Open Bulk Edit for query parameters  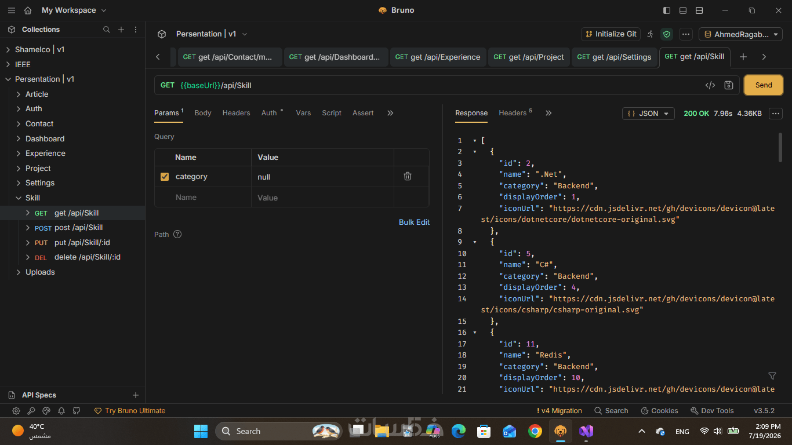(x=414, y=222)
